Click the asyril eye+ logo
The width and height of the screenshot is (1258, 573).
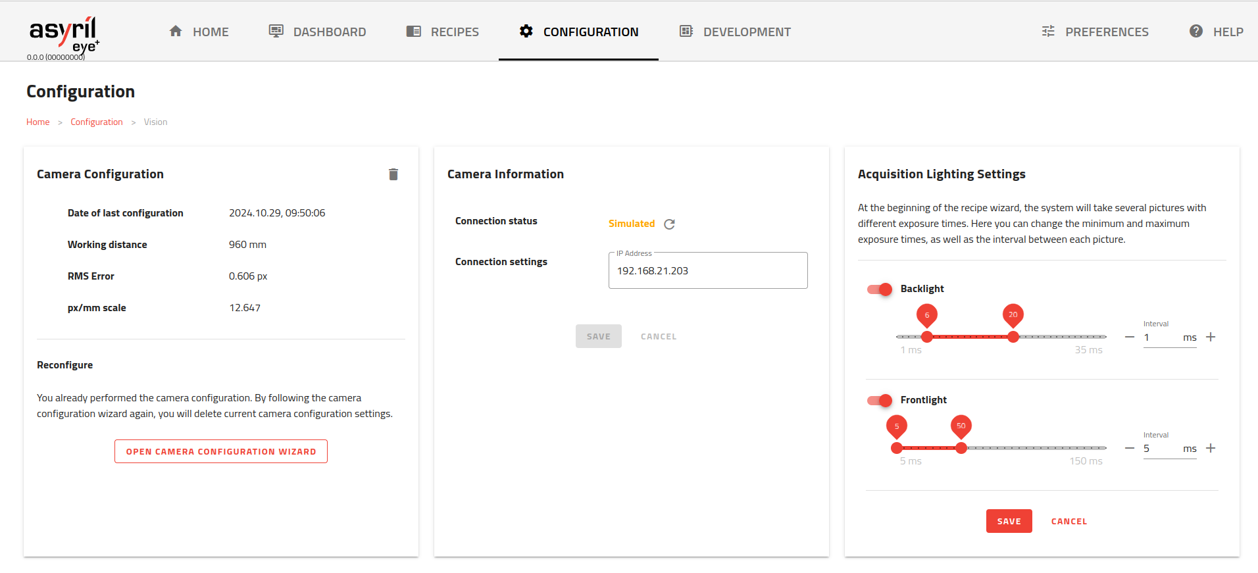(x=63, y=34)
